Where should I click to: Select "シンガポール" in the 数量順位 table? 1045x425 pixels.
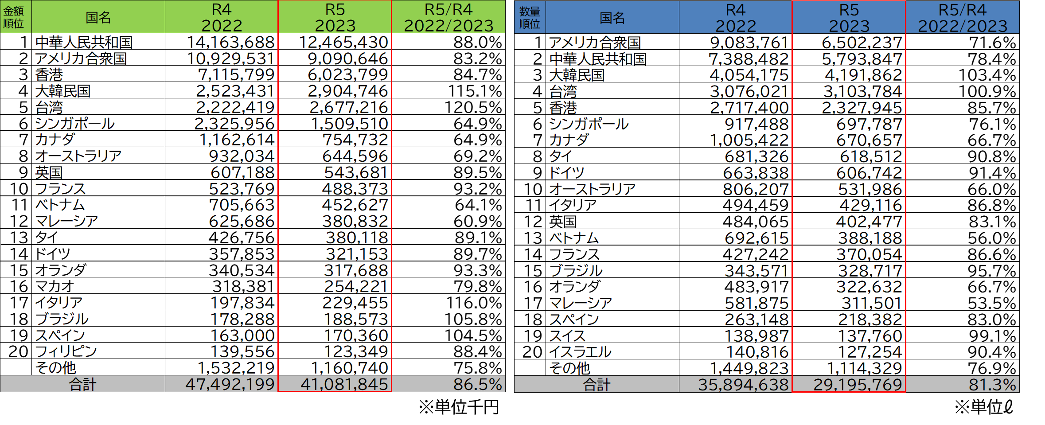tap(612, 123)
